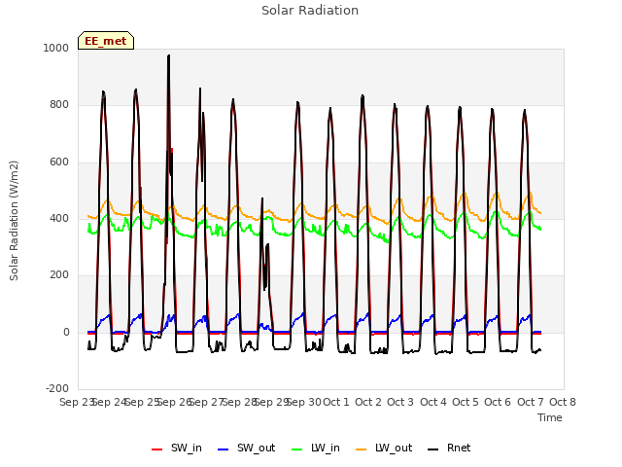
Task: Click the Oct 4 x-axis tick label
Action: tap(433, 402)
